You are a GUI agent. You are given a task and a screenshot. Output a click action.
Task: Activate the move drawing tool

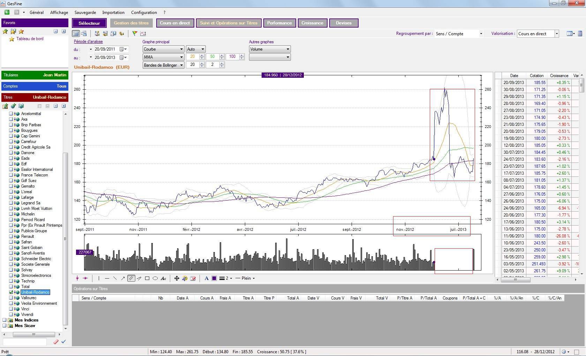click(x=176, y=278)
